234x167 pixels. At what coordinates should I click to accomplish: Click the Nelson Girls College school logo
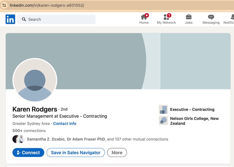[x=163, y=120]
